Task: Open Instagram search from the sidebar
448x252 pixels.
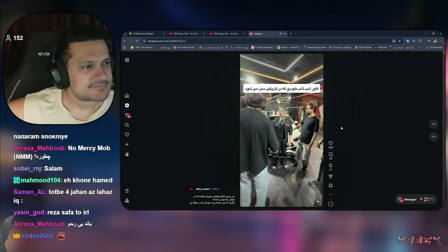Action: point(127,125)
